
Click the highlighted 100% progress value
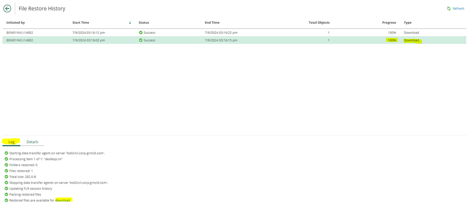click(x=392, y=40)
